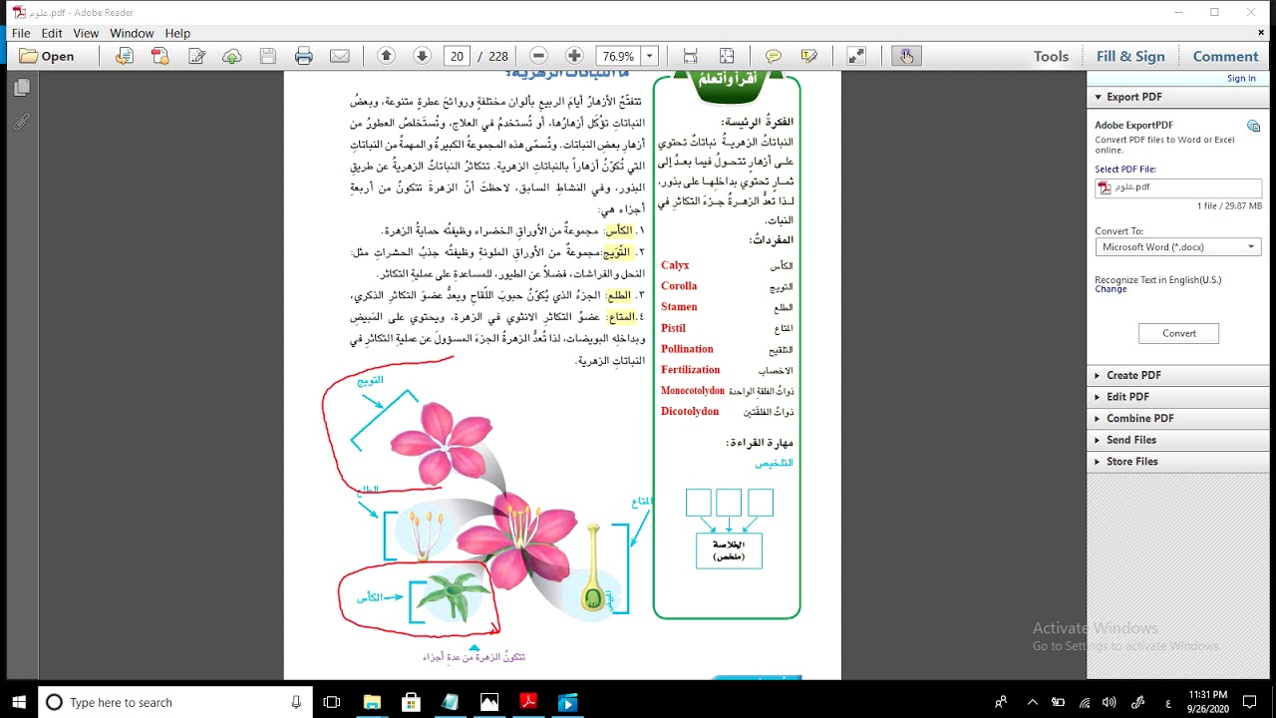This screenshot has width=1276, height=718.
Task: Open the attachments paperclip panel
Action: (21, 123)
